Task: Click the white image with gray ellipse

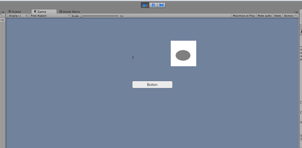Action: (183, 53)
